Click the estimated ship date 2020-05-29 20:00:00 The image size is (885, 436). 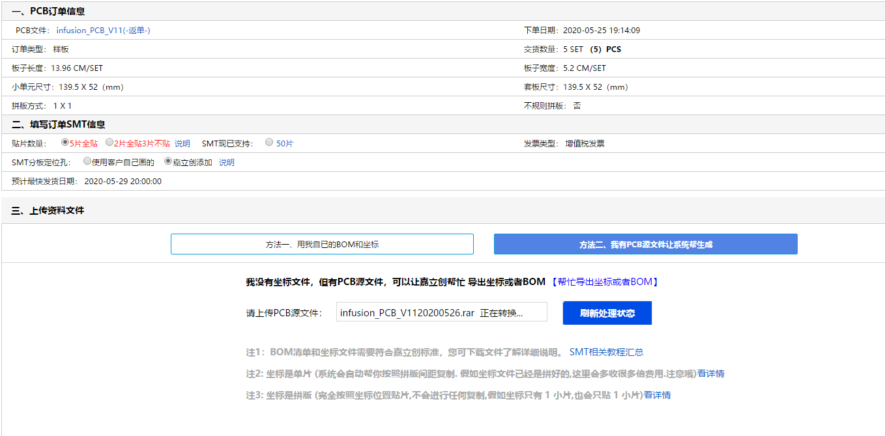click(123, 182)
